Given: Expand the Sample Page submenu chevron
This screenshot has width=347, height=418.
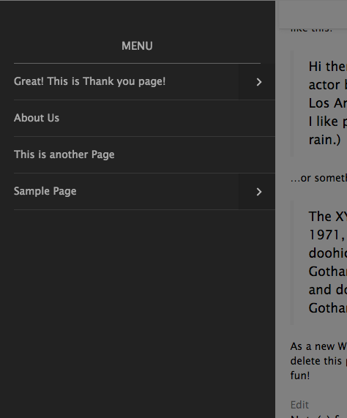Looking at the screenshot, I should 257,191.
